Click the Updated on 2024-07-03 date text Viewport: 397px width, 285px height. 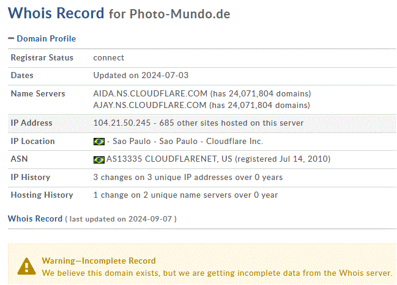141,75
